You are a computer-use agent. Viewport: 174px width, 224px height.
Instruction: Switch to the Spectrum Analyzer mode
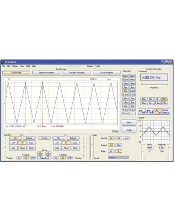click(46, 72)
